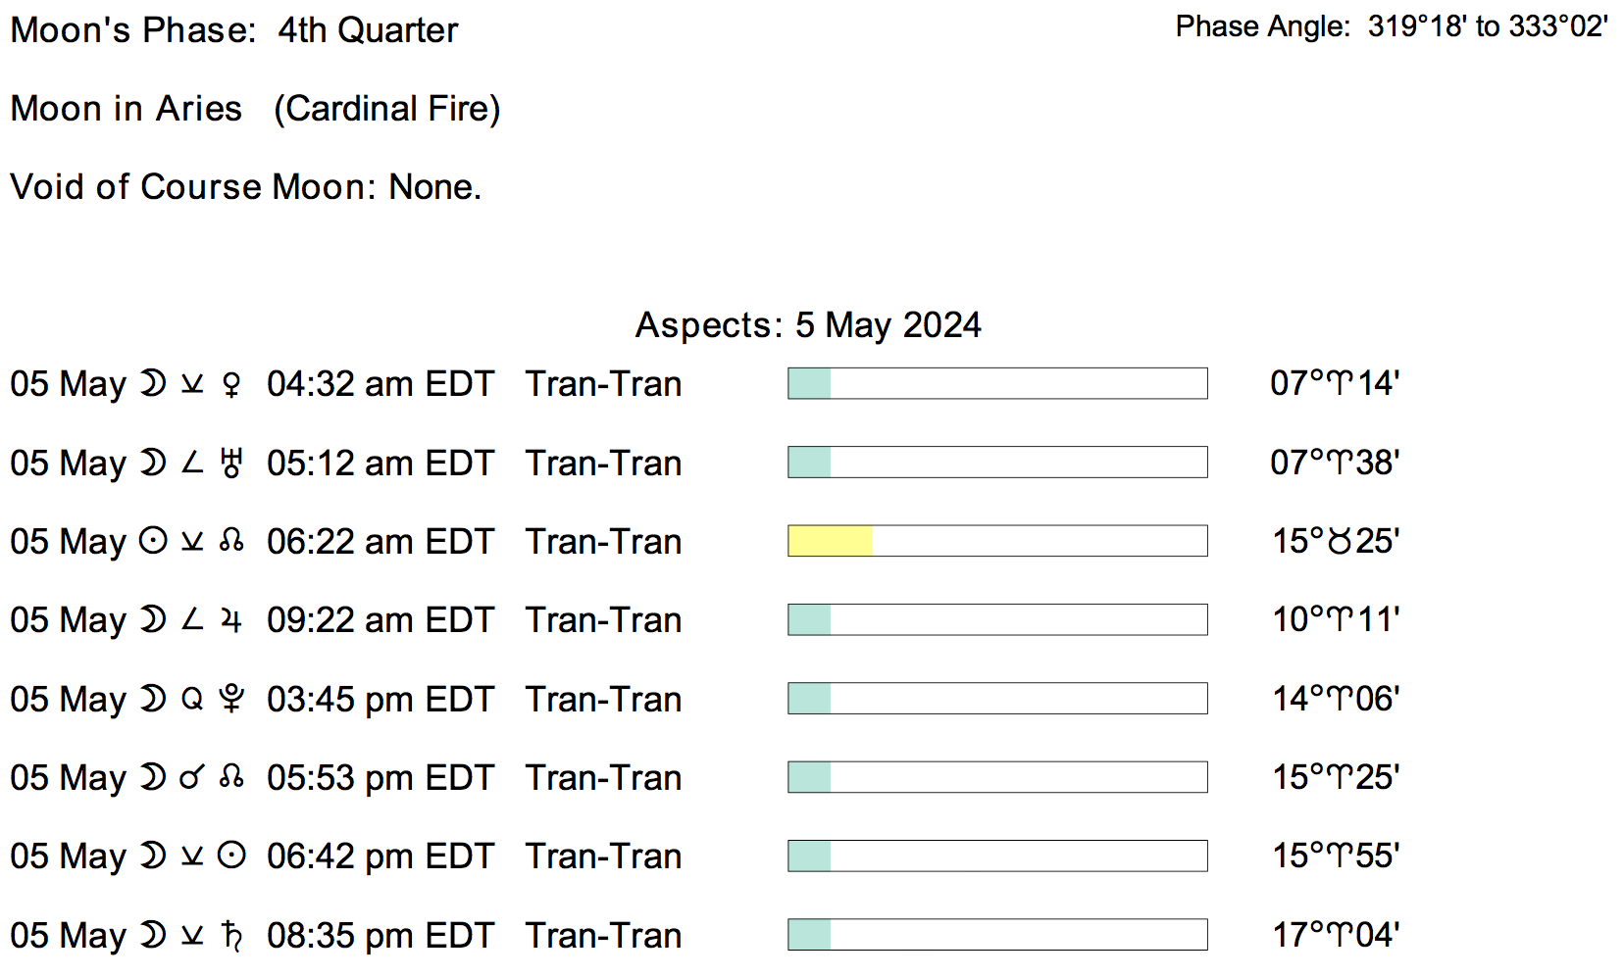The width and height of the screenshot is (1624, 978).
Task: Click the Uranus glyph in the 05:12 am row
Action: pos(231,463)
